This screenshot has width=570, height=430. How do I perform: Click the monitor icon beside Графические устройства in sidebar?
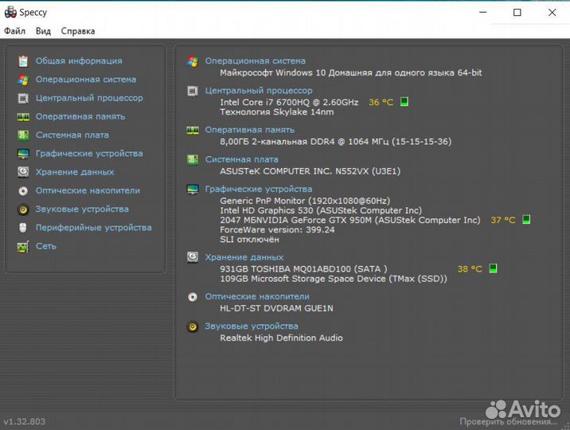(23, 154)
